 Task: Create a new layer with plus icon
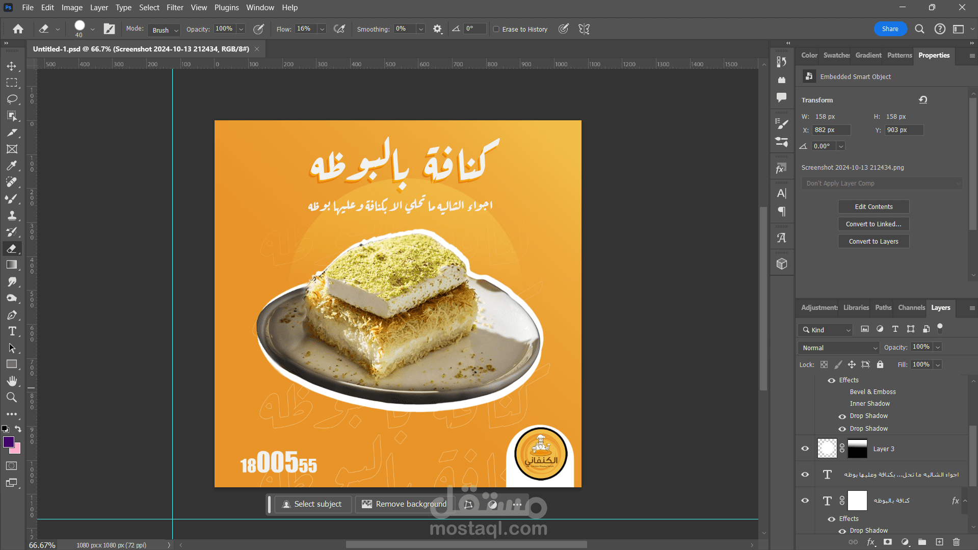(939, 542)
